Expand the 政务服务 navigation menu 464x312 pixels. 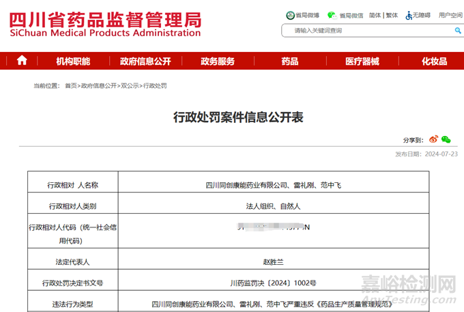pos(218,61)
